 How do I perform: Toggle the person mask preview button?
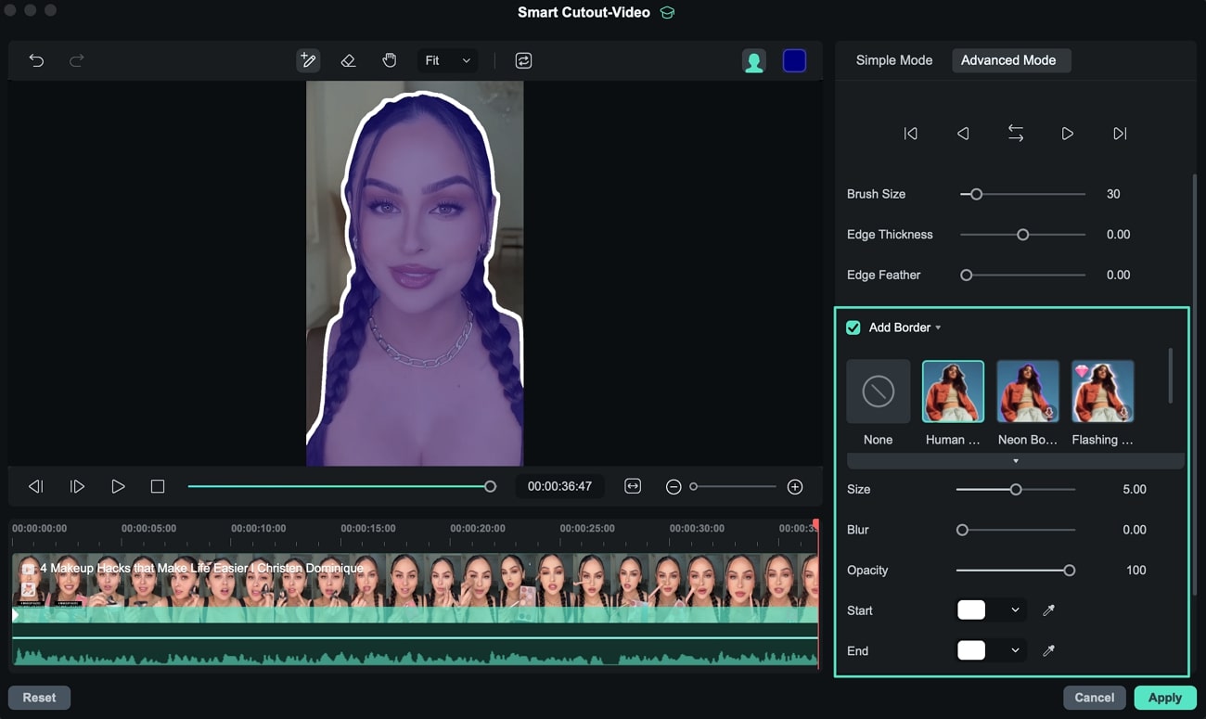pos(753,61)
